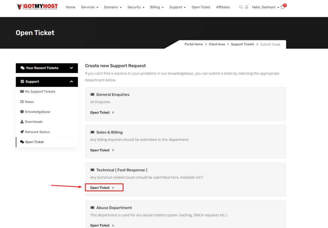Click the Sales & Billing department heading
328x228 pixels.
[109, 132]
